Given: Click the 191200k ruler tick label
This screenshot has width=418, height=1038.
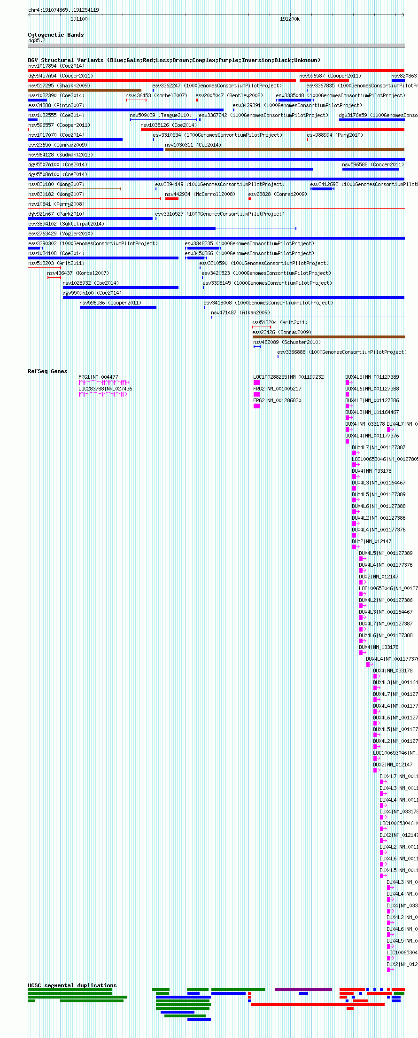Looking at the screenshot, I should click(290, 19).
